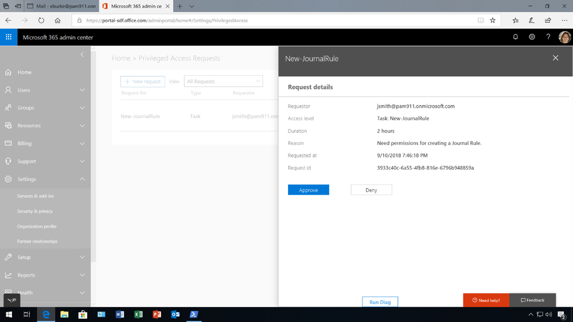Open the user profile picture

564,37
